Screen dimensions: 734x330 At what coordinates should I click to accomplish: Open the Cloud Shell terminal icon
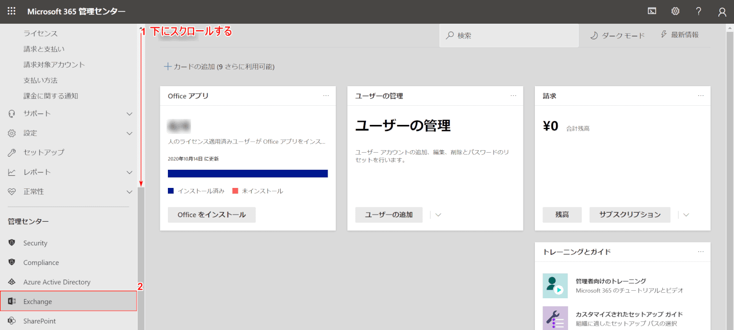click(x=652, y=11)
